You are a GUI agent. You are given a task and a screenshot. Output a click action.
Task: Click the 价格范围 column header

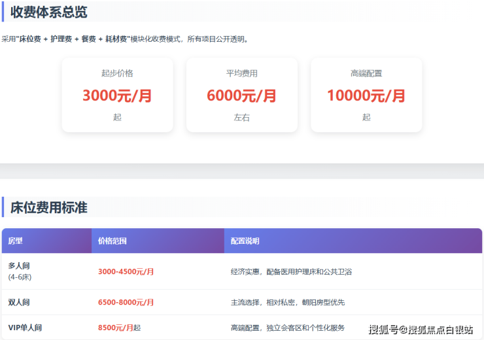click(x=112, y=241)
